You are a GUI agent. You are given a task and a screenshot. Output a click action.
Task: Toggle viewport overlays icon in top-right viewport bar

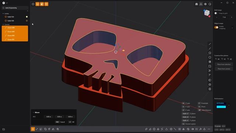[201, 4]
